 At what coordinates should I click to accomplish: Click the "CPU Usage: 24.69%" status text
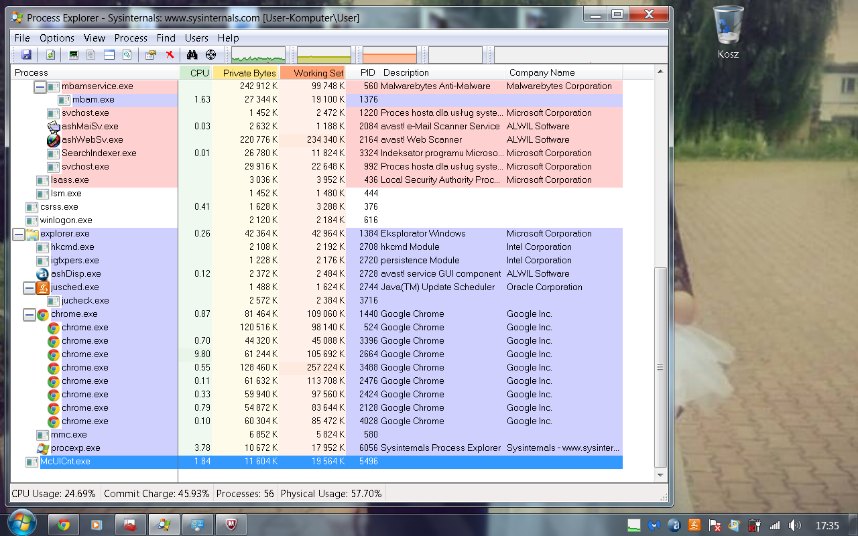(54, 494)
